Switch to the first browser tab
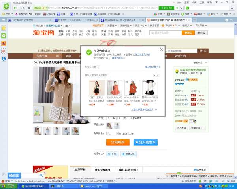The width and height of the screenshot is (237, 189). click(30, 20)
